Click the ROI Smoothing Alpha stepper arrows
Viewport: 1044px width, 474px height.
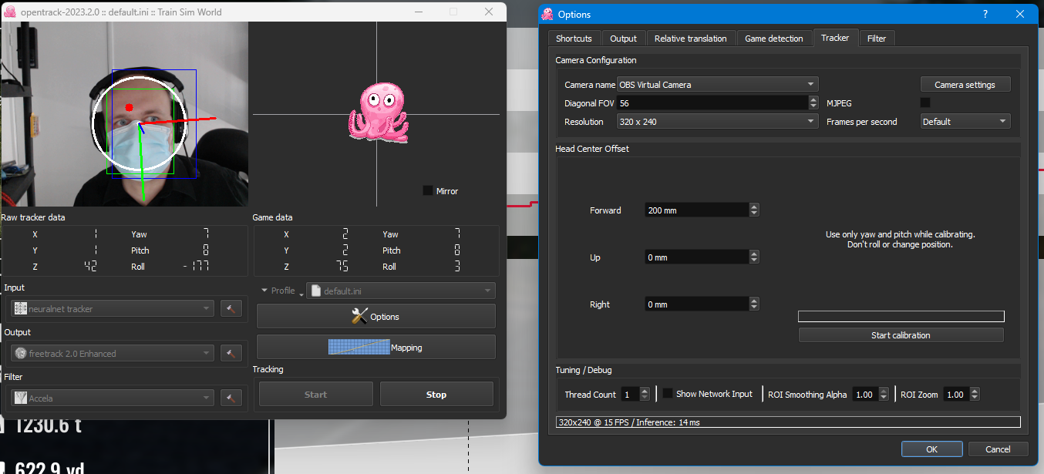(884, 394)
